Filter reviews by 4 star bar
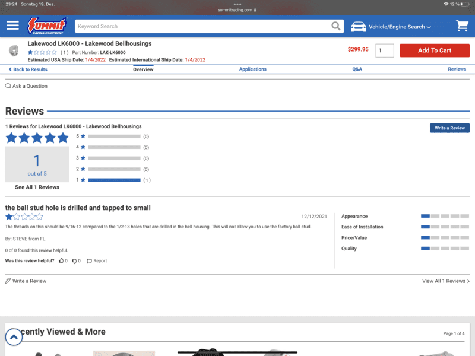475x356 pixels. coord(114,147)
